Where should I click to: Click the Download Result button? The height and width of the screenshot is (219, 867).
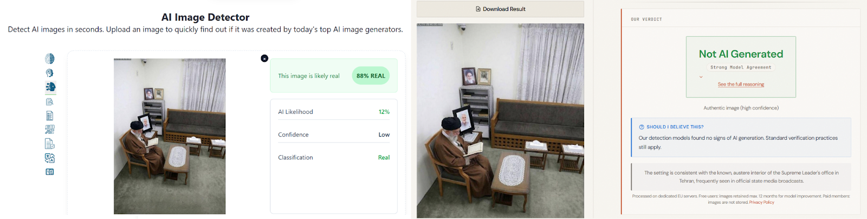tap(500, 9)
